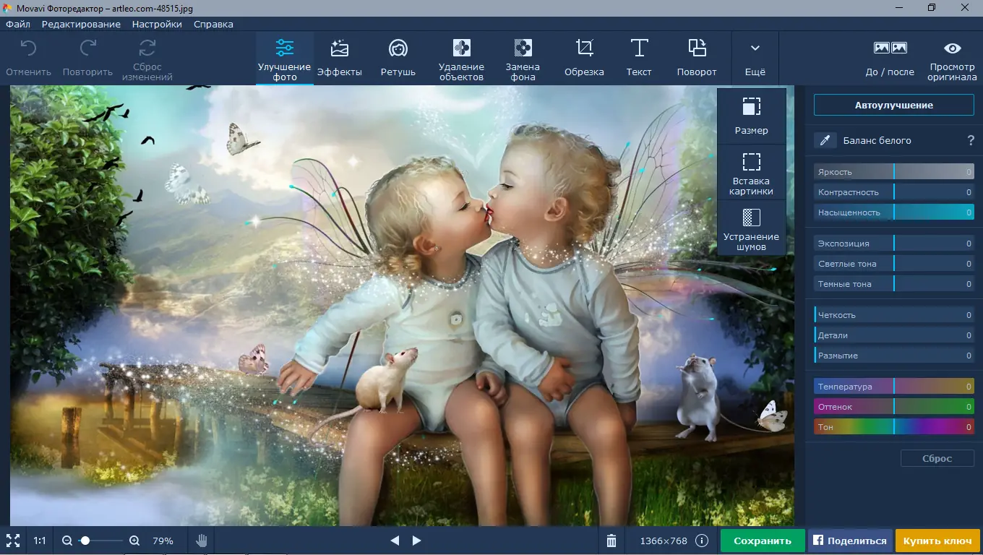
Task: Expand the Ещё tools menu
Action: 755,57
